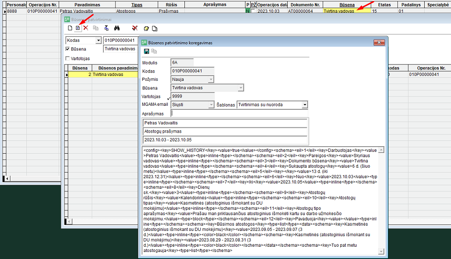
Task: Open the MGAMA email dropdown
Action: coord(211,105)
